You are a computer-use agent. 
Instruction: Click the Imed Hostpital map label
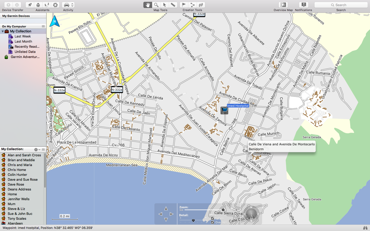[x=238, y=106]
